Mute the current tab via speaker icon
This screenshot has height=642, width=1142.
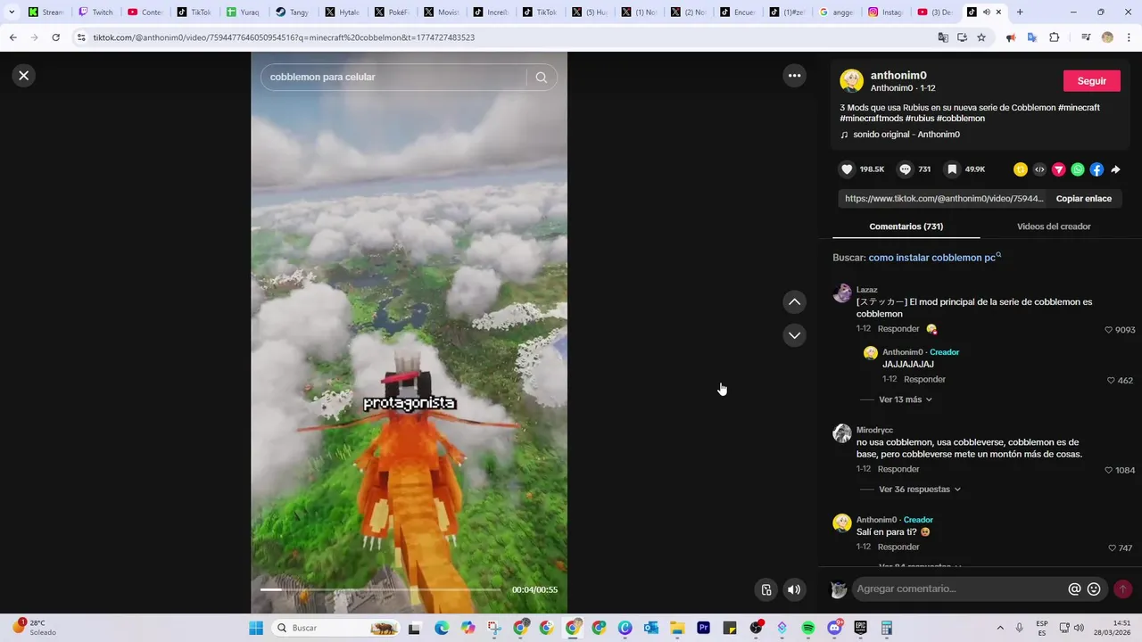point(986,12)
